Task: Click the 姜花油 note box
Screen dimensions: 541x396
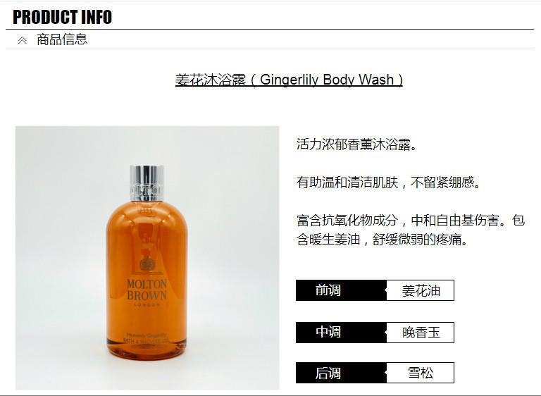Action: tap(421, 290)
